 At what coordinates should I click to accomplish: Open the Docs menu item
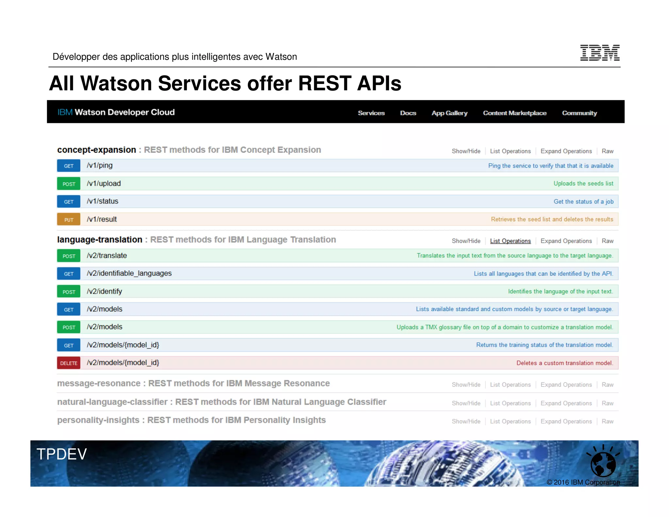408,113
